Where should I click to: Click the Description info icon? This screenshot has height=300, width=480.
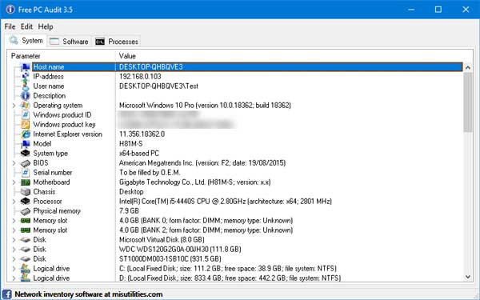[x=26, y=96]
